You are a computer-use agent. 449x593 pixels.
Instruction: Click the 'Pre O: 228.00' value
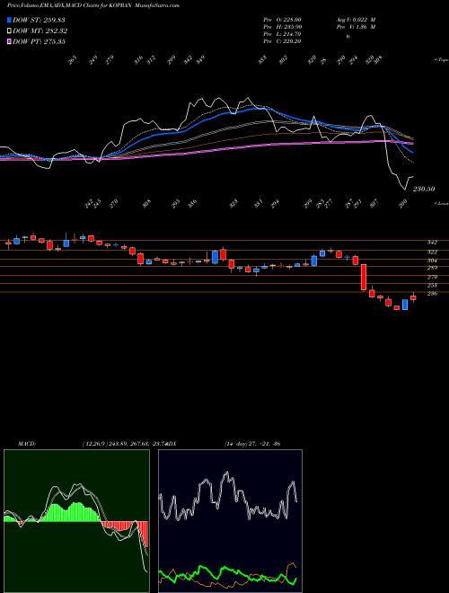tap(282, 19)
